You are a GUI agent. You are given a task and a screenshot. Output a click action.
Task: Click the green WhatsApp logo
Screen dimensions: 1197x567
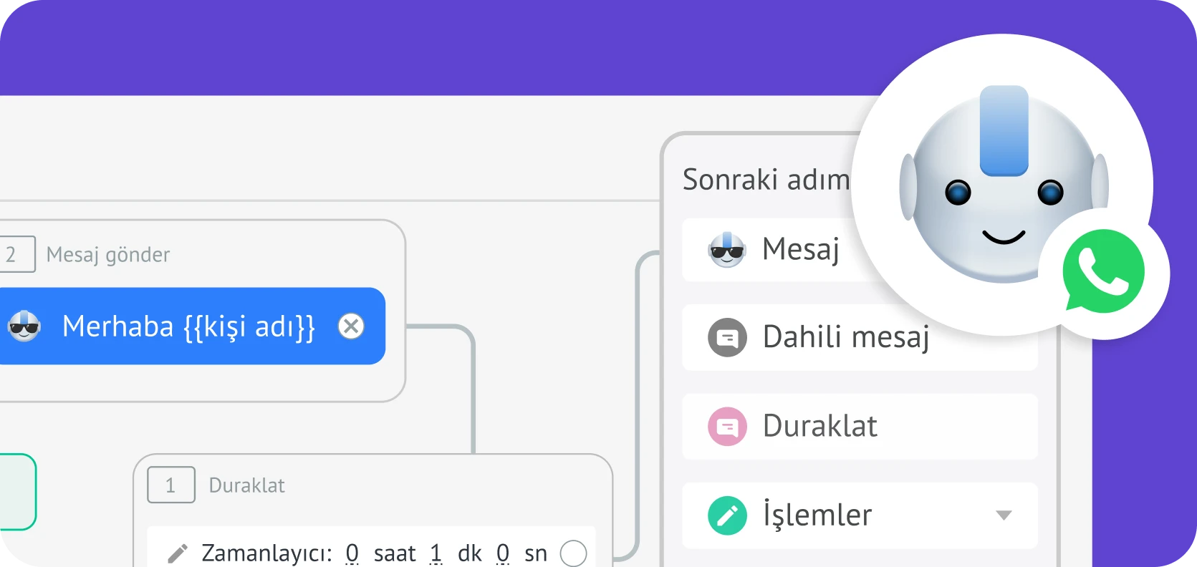[1103, 271]
